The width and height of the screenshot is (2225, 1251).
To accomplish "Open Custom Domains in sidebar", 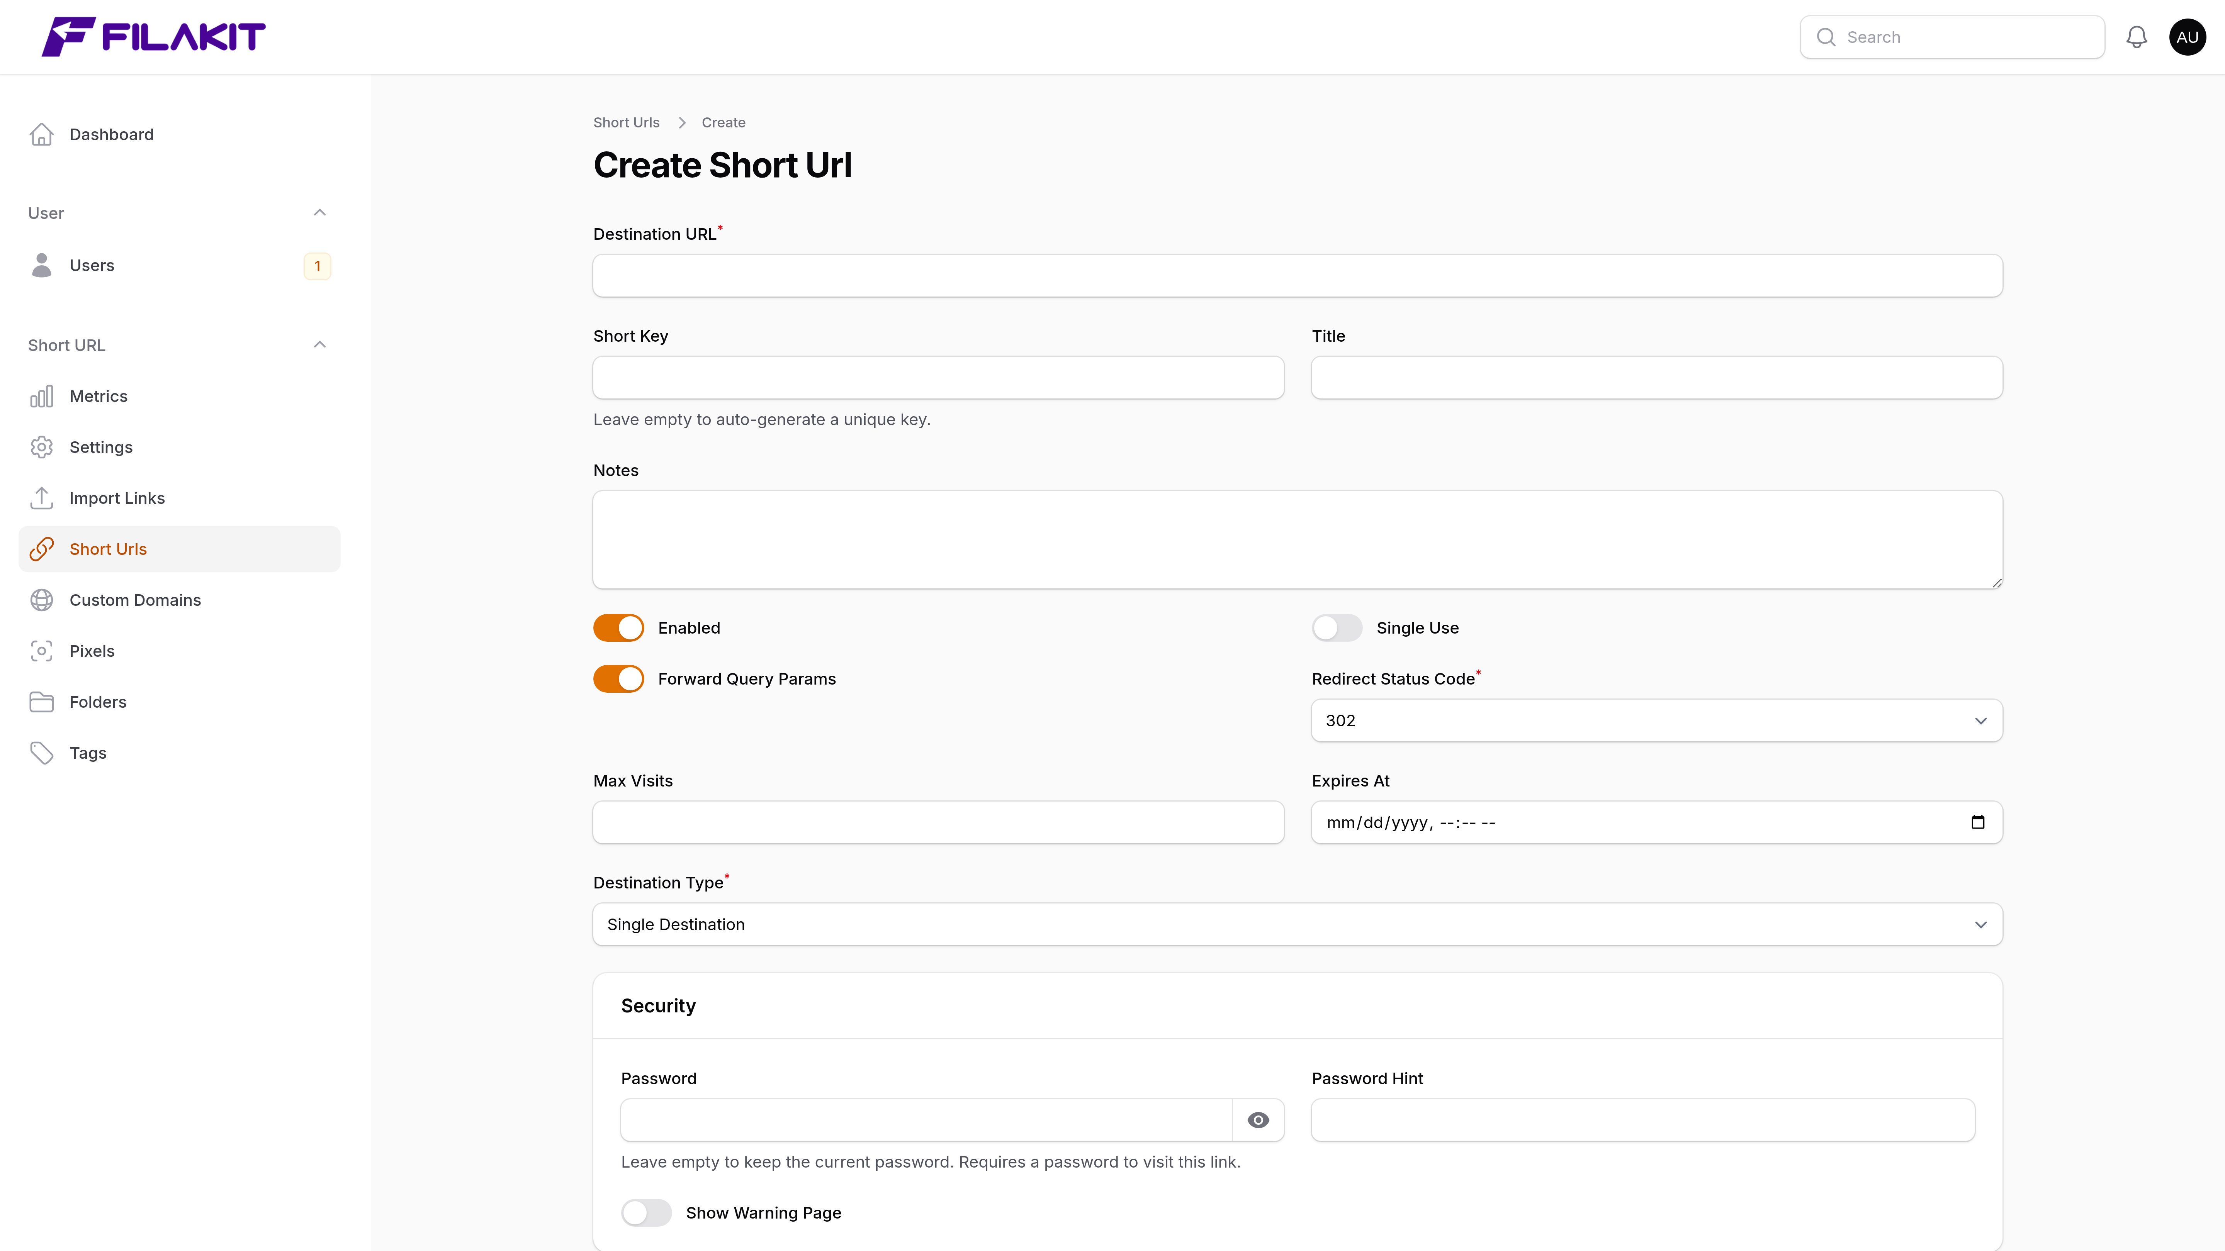I will tap(180, 600).
